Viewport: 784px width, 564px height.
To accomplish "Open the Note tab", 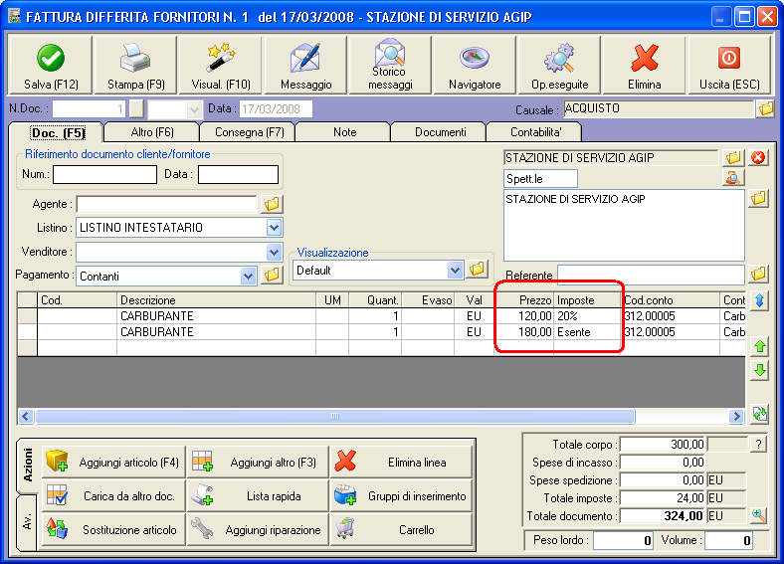I will tap(344, 132).
